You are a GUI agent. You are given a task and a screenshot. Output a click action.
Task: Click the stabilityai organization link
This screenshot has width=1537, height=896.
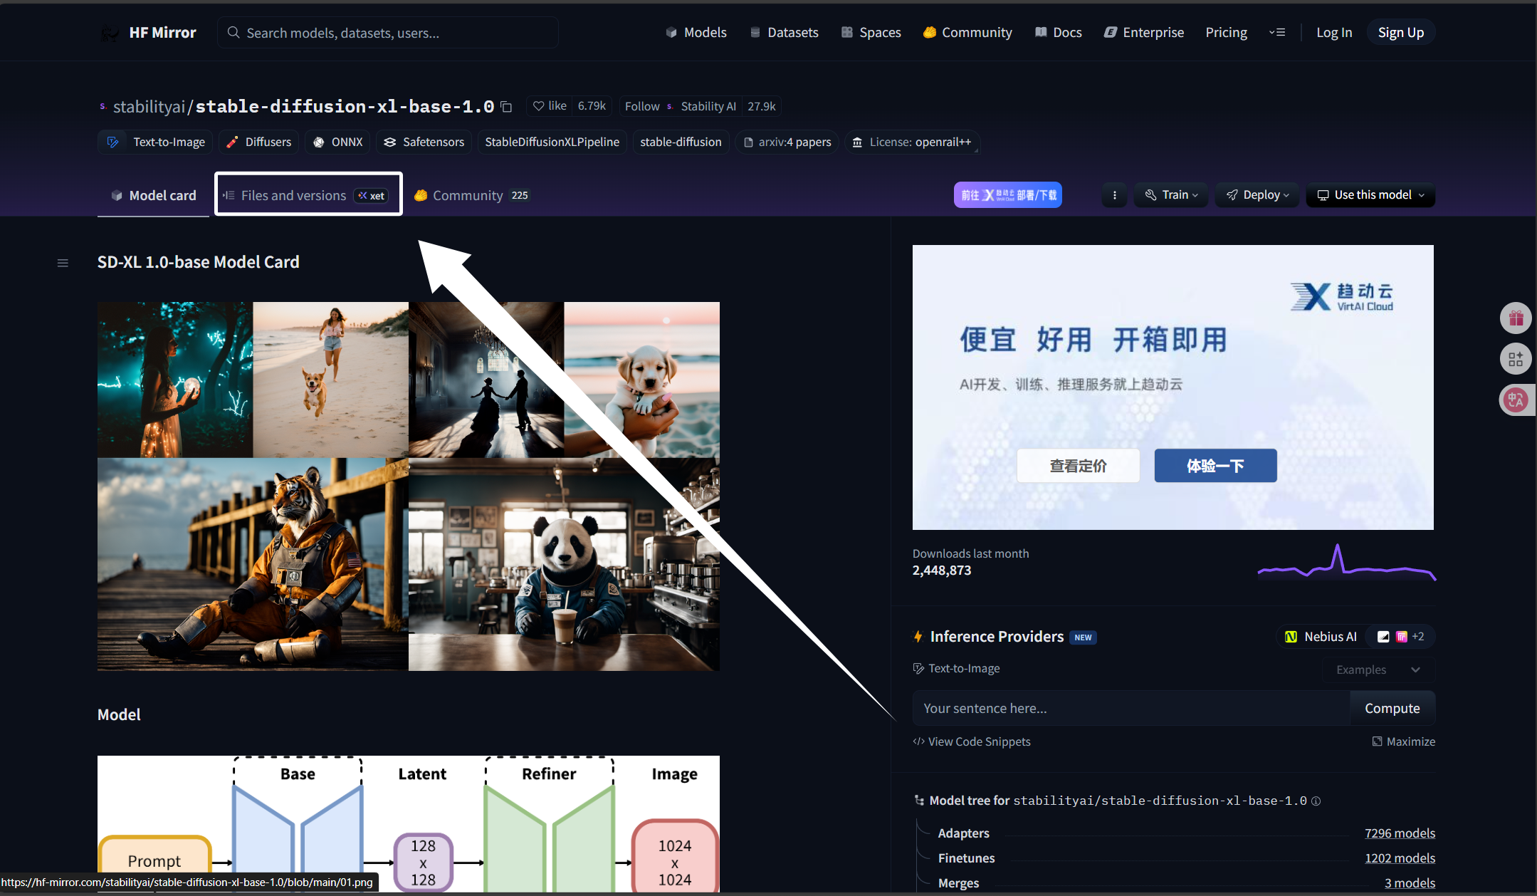[149, 107]
